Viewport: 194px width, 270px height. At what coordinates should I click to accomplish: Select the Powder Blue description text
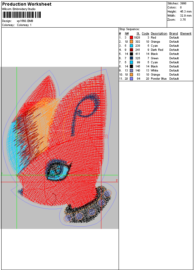tap(159, 79)
